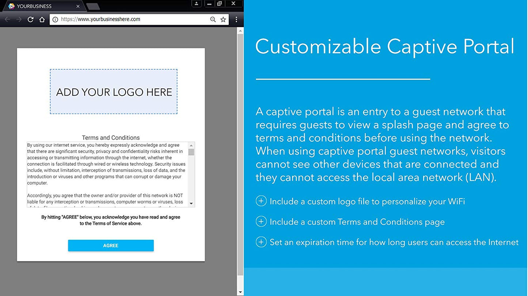Close the YOURBUSINESS tab
The image size is (528, 296).
(78, 6)
